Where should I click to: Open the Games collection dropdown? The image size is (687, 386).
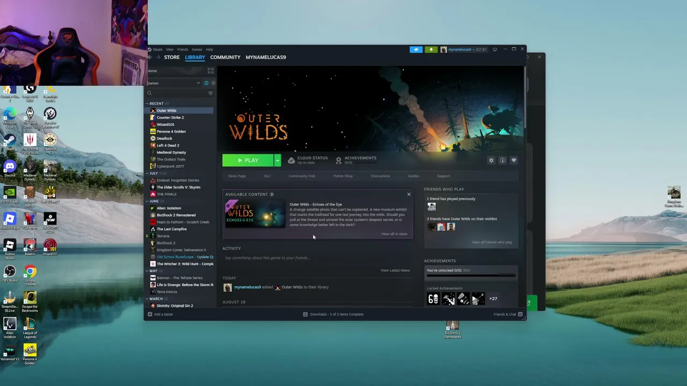pos(173,83)
